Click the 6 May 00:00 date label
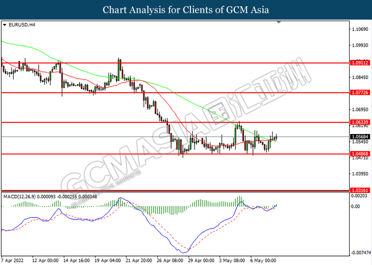 pos(264,261)
